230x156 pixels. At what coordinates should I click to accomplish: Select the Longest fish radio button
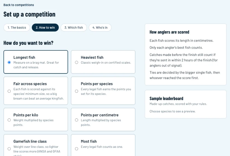coord(9,63)
